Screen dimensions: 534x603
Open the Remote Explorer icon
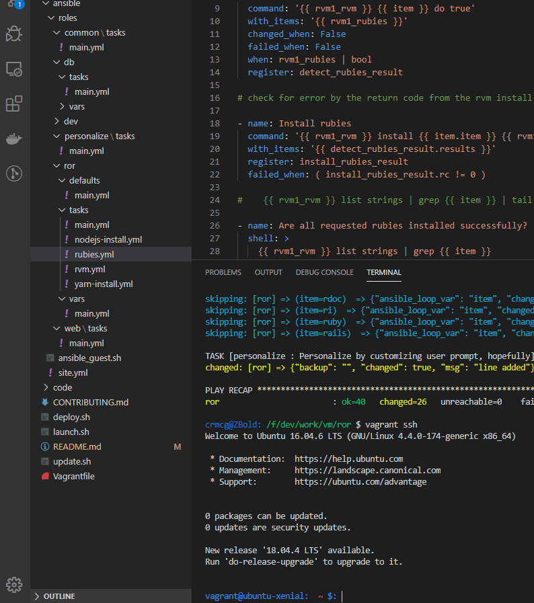(x=14, y=69)
